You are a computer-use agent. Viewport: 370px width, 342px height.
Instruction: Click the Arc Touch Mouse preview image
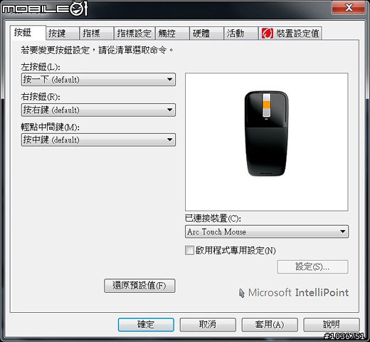coord(267,133)
